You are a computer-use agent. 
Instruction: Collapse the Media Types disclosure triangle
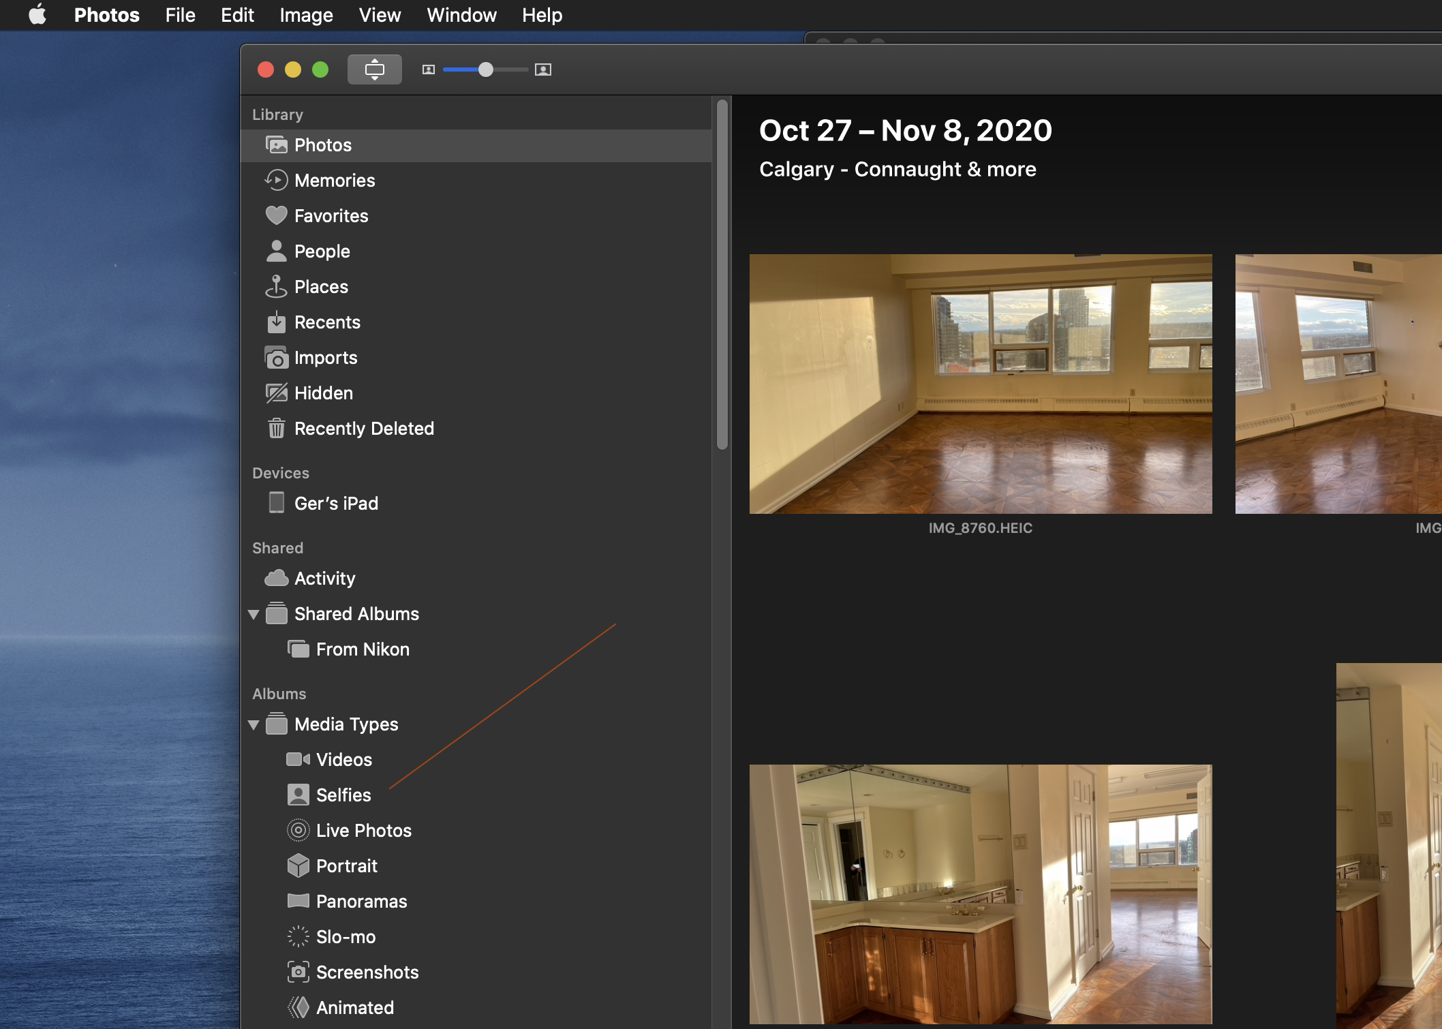point(254,725)
